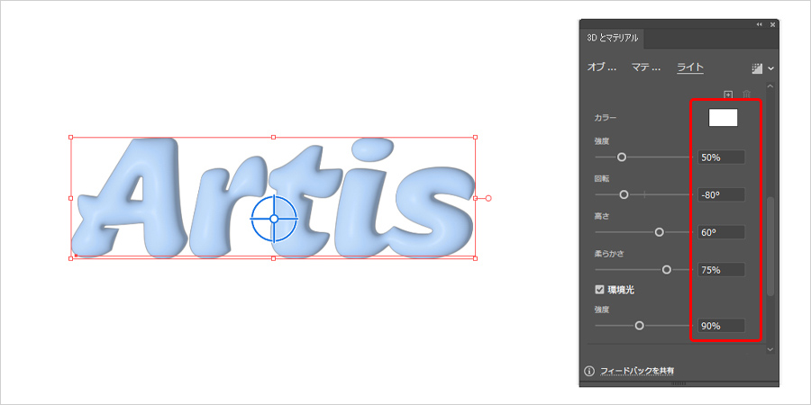
Task: Open the フィードバックを共有 link
Action: [x=637, y=371]
